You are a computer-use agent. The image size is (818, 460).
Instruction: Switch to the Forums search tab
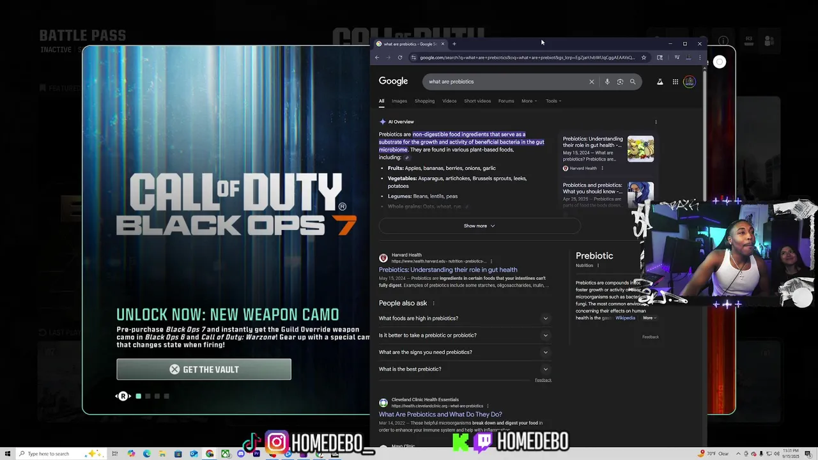[x=506, y=101]
